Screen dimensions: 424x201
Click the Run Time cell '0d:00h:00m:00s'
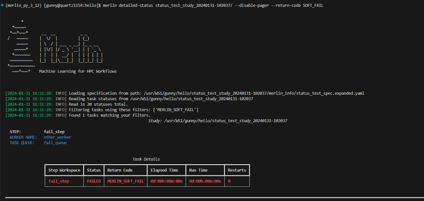click(205, 181)
